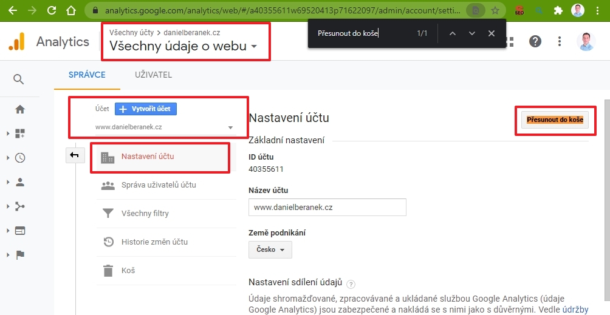Select Nastavení účtu menu item
The height and width of the screenshot is (315, 610).
[166, 157]
